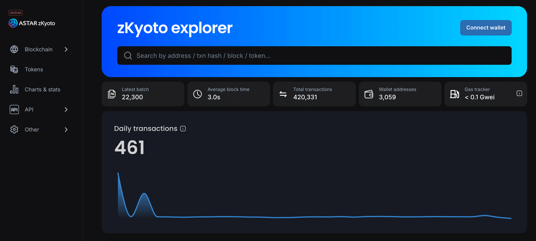Click the API icon in sidebar

click(x=14, y=110)
